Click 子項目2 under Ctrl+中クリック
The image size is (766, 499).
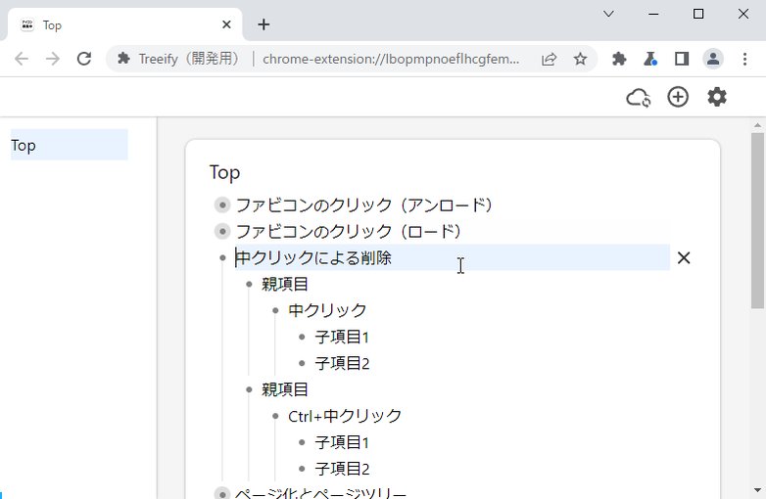point(342,469)
